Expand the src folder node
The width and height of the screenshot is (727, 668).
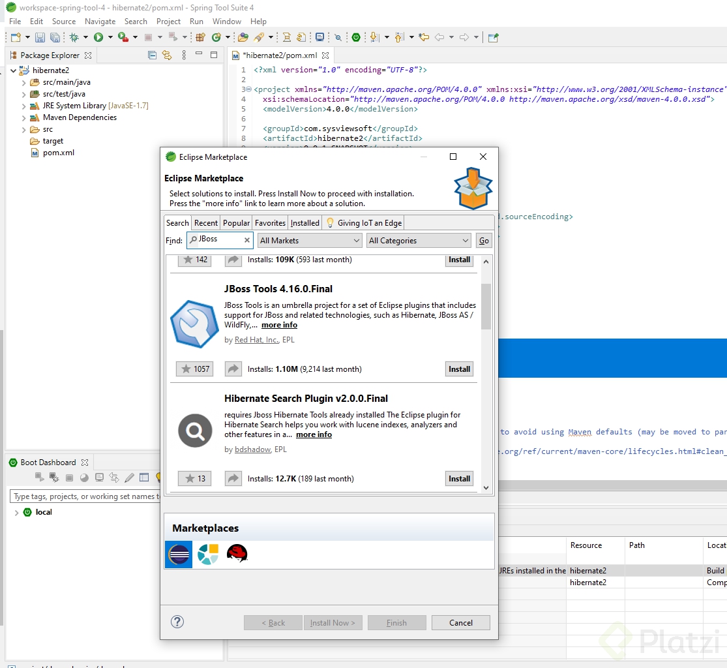point(23,129)
